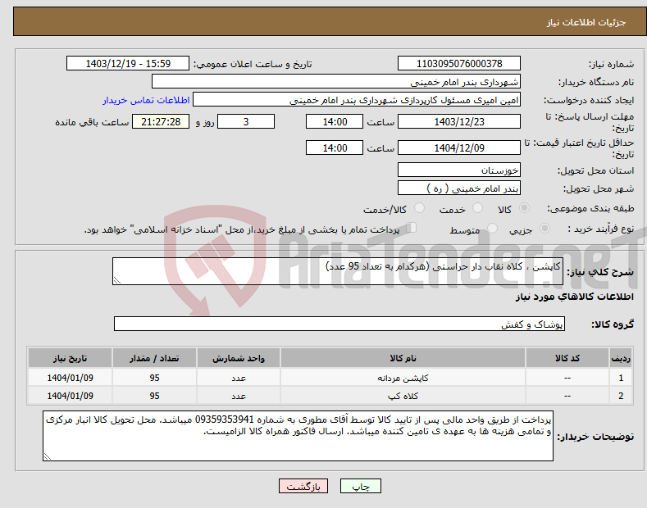Click the delivery province field خوزستان
The image size is (647, 508).
pyautogui.click(x=459, y=170)
